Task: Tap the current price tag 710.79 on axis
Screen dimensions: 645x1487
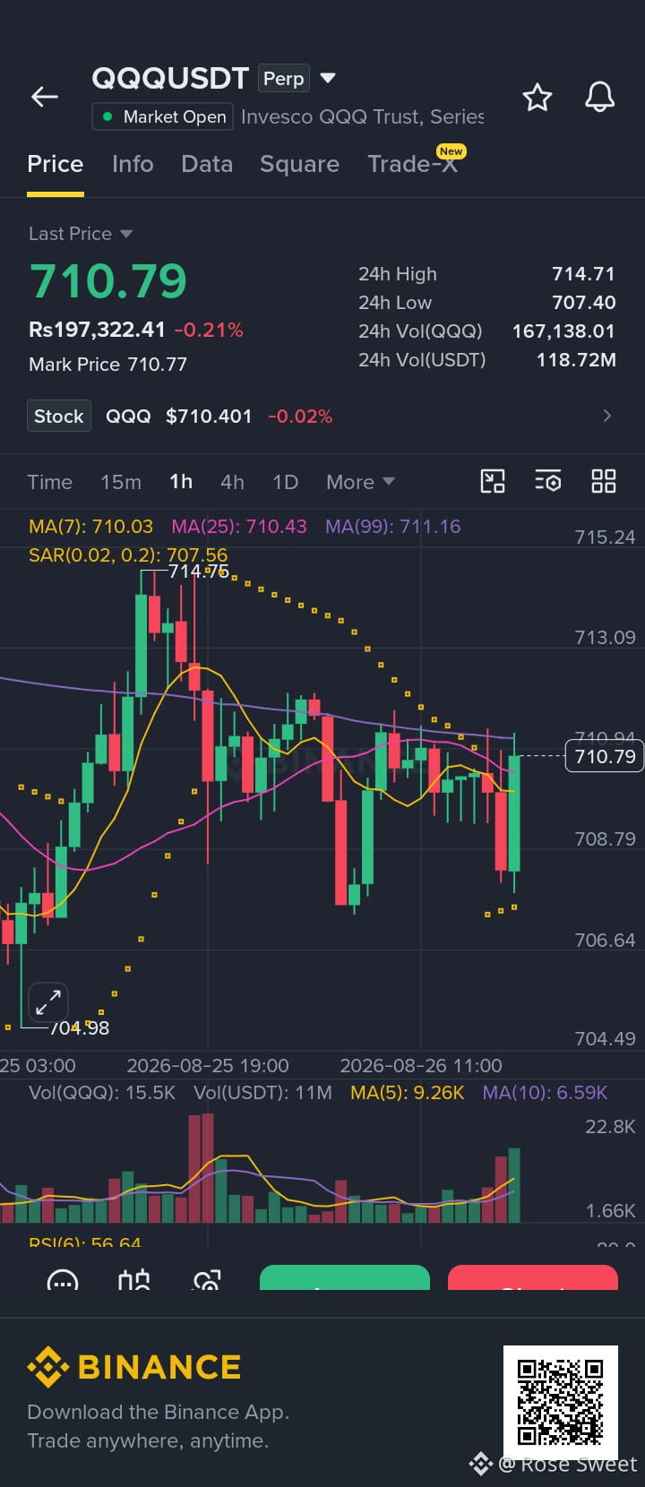Action: [605, 756]
